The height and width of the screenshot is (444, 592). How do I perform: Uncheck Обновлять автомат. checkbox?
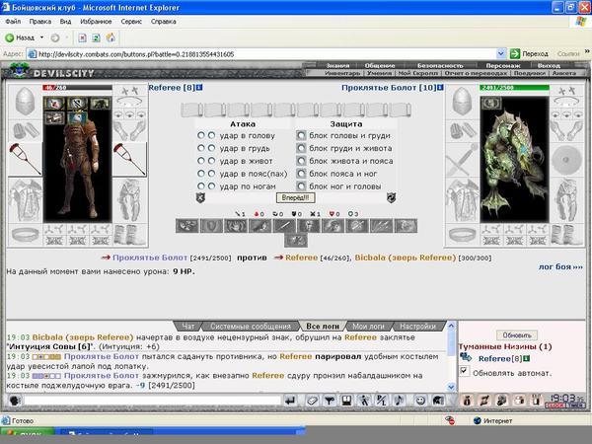click(x=464, y=372)
